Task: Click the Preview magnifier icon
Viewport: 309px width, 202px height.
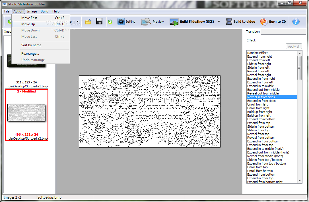Action: [x=146, y=21]
